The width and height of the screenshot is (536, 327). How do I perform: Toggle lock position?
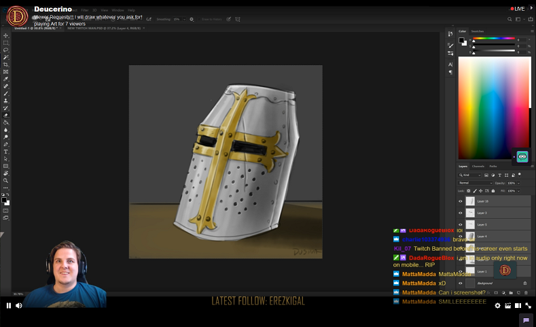pyautogui.click(x=480, y=191)
